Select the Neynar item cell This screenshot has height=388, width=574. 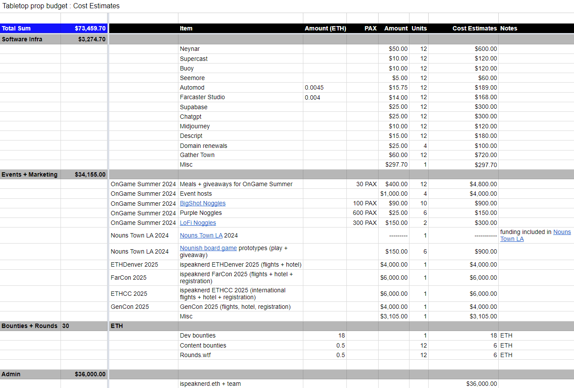pos(190,49)
